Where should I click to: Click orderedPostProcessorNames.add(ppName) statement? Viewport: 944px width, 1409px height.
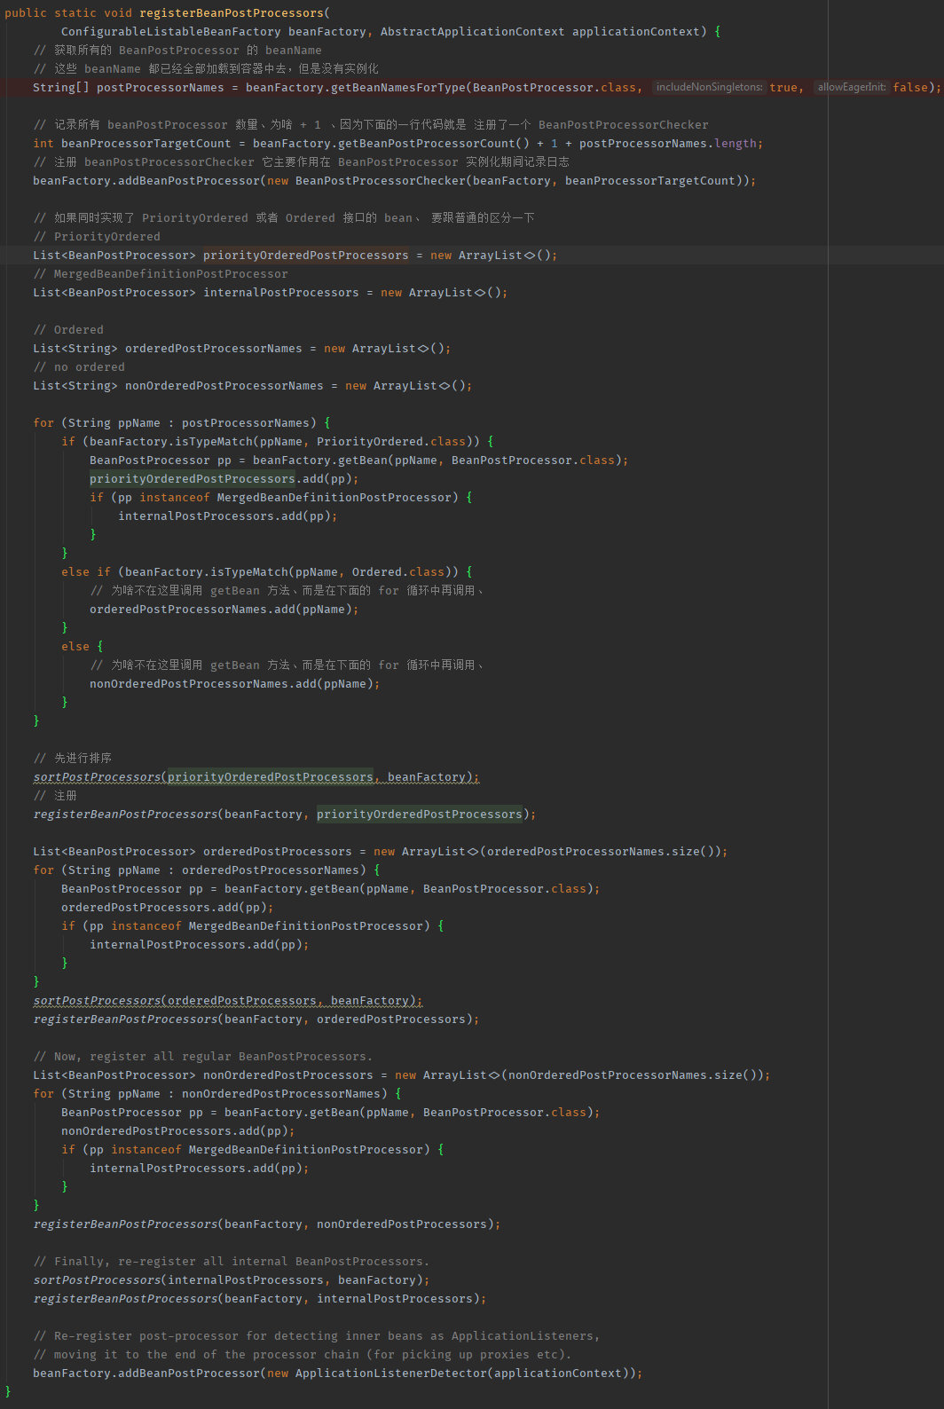coord(224,609)
